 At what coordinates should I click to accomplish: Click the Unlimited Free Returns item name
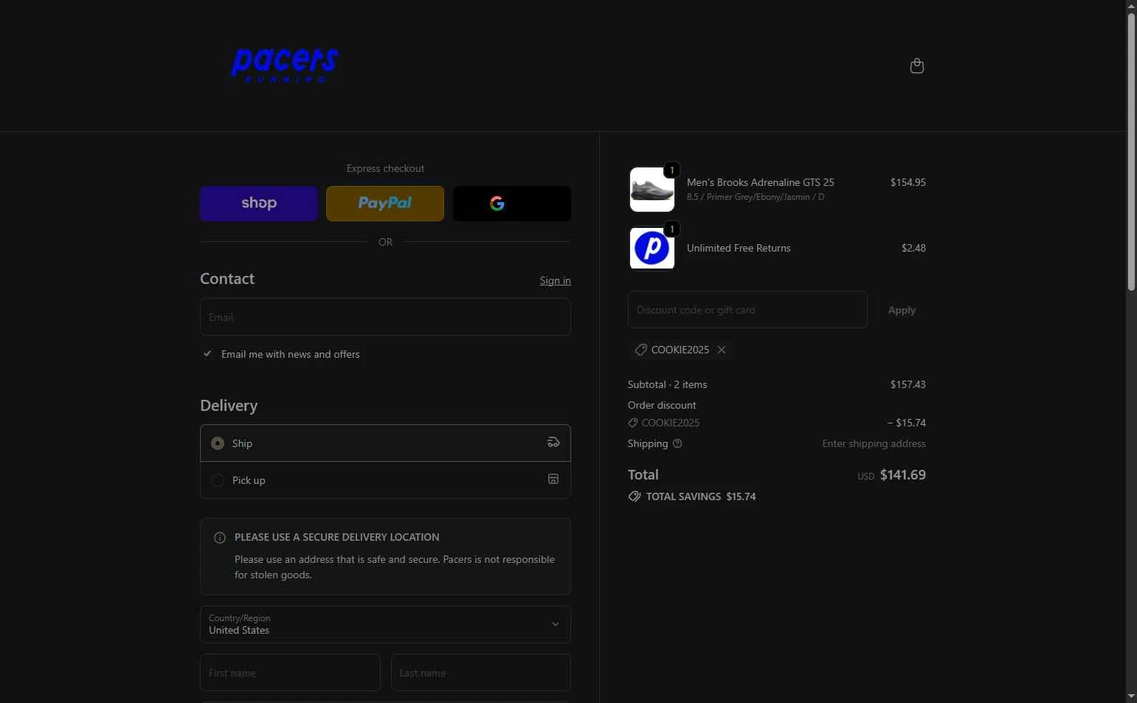(x=739, y=248)
